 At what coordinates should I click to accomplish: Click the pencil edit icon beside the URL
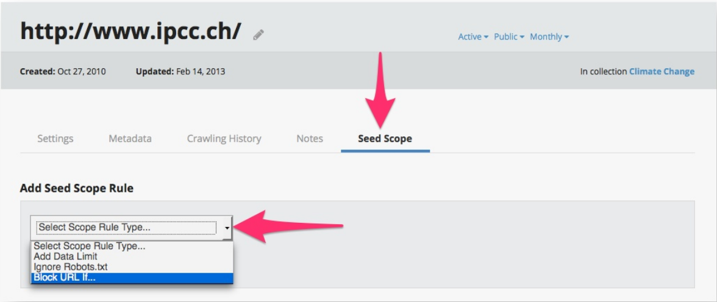pyautogui.click(x=259, y=35)
